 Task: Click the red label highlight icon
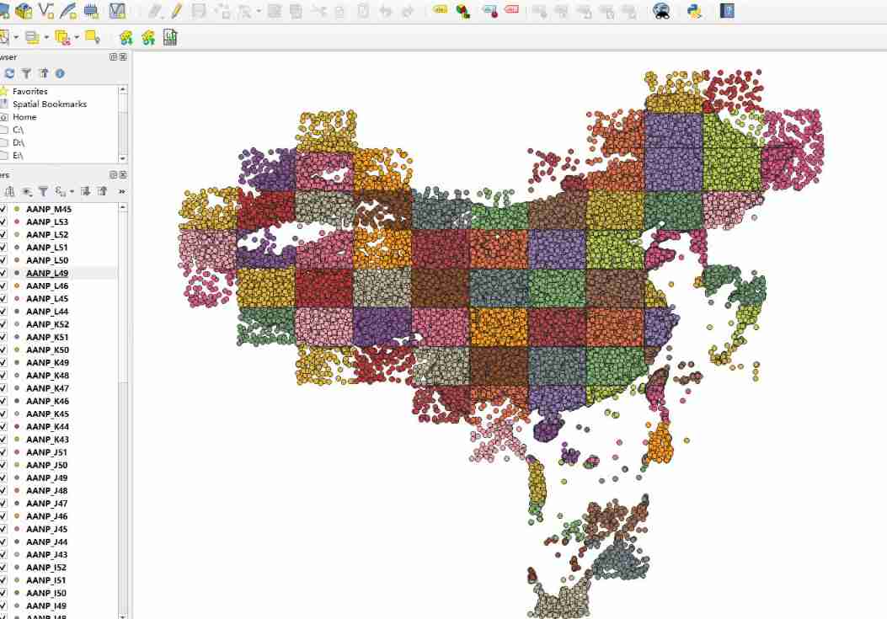tap(511, 10)
